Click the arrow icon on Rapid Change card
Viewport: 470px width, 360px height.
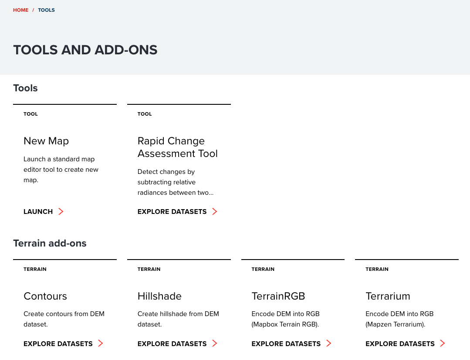point(214,212)
